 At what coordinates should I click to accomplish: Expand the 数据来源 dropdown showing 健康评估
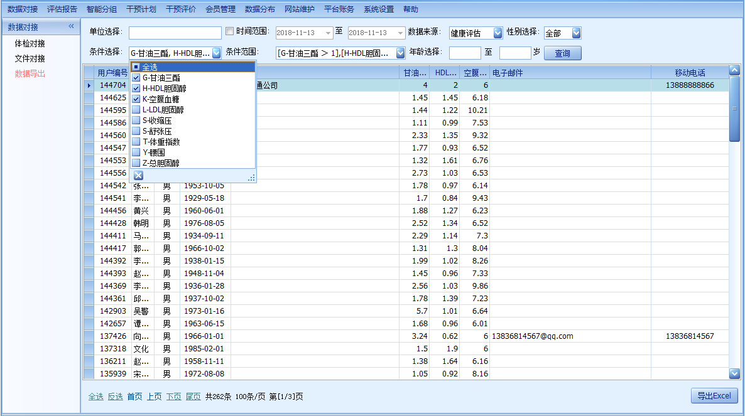coord(498,33)
